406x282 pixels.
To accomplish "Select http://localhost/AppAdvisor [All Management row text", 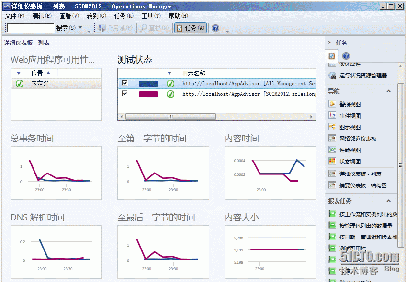I will click(x=249, y=84).
